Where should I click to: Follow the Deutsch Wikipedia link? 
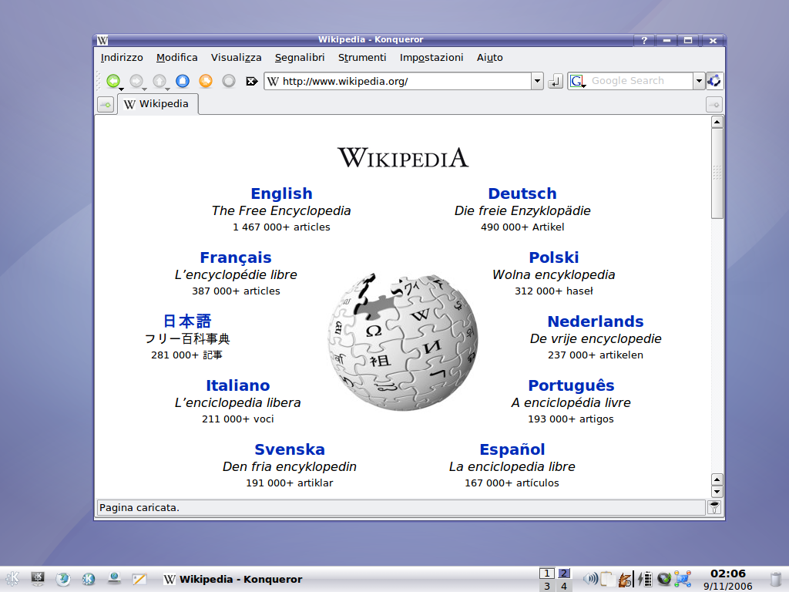[x=522, y=193]
